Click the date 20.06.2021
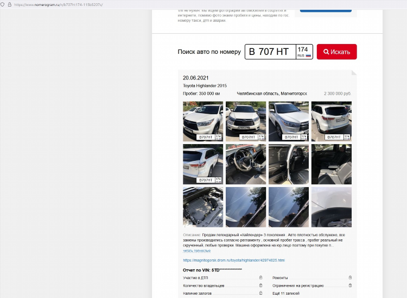 (196, 78)
